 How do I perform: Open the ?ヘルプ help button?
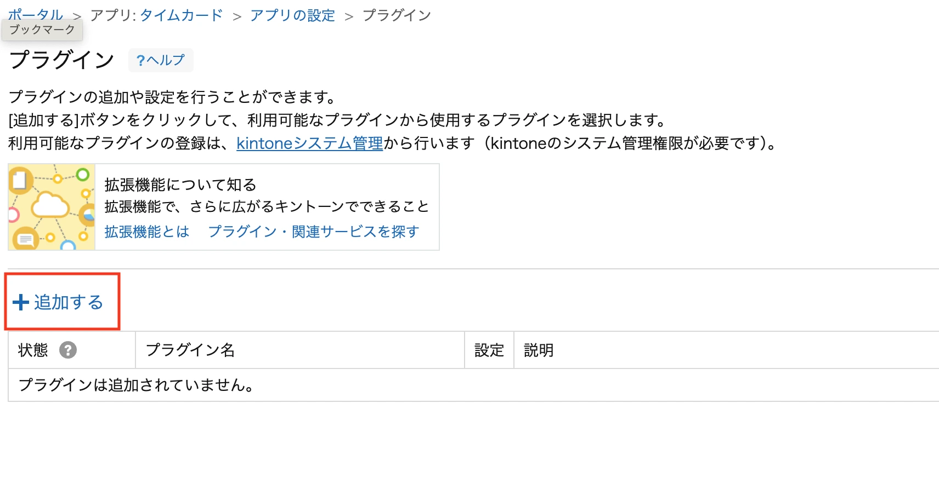(161, 60)
